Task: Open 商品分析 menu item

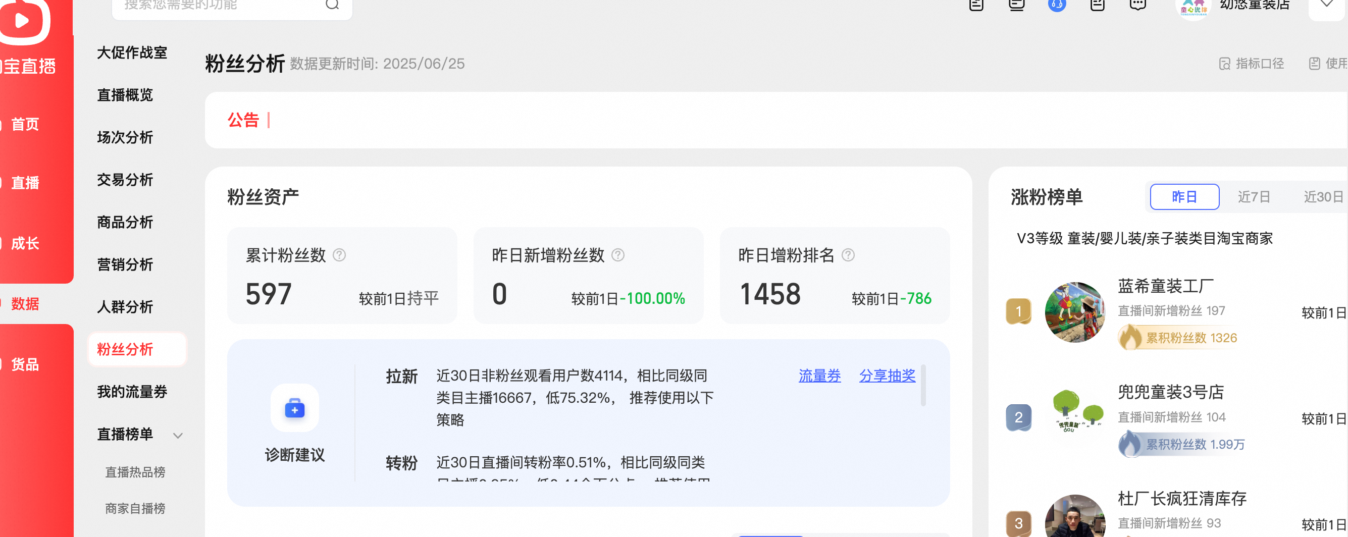Action: click(125, 222)
